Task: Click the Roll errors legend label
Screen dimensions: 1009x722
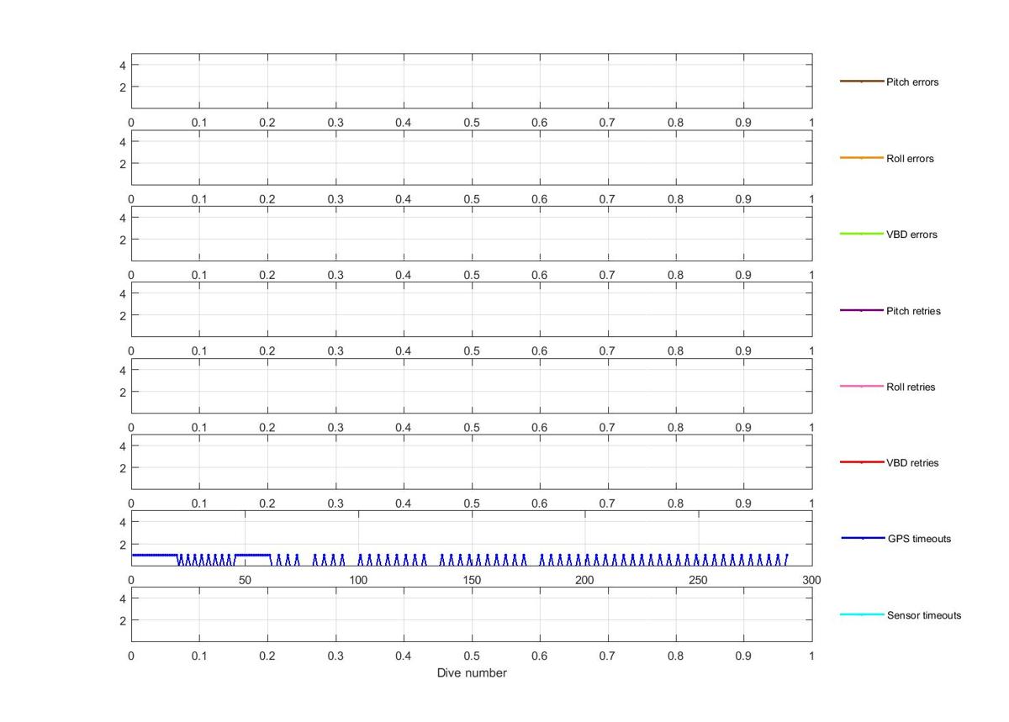Action: click(x=910, y=159)
